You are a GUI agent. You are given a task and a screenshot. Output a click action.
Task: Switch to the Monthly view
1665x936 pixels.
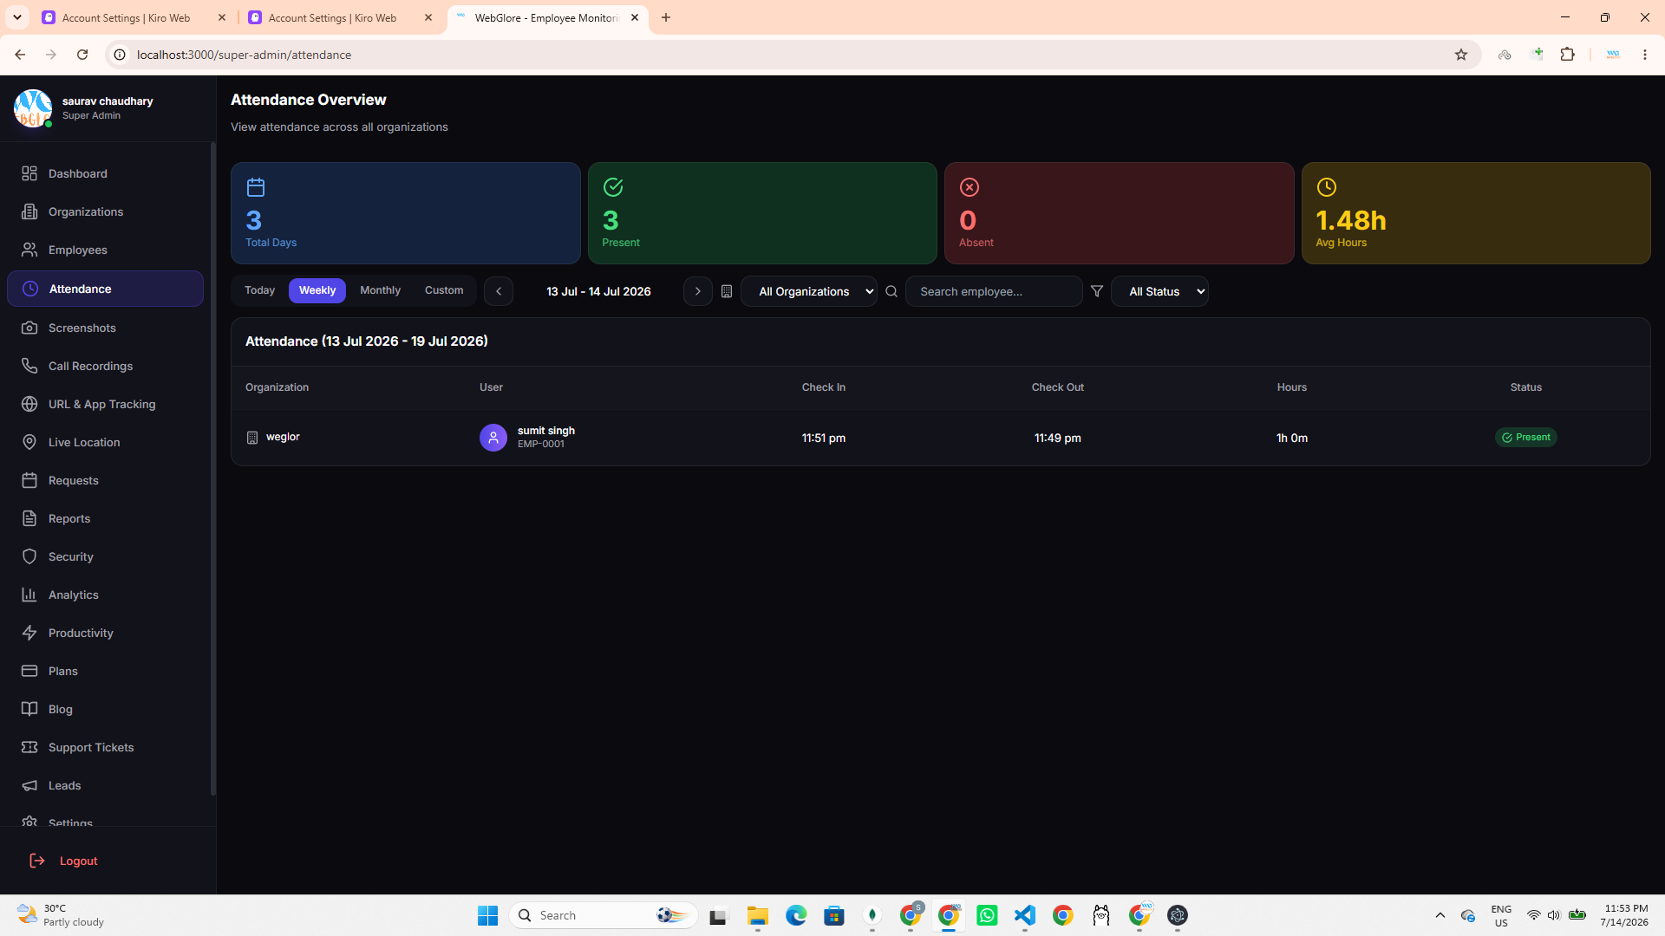(380, 290)
